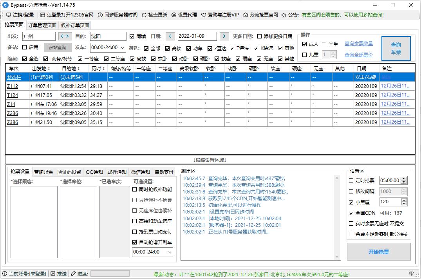Toggle the 全国CDN checkbox
The image size is (421, 279).
pyautogui.click(x=351, y=213)
